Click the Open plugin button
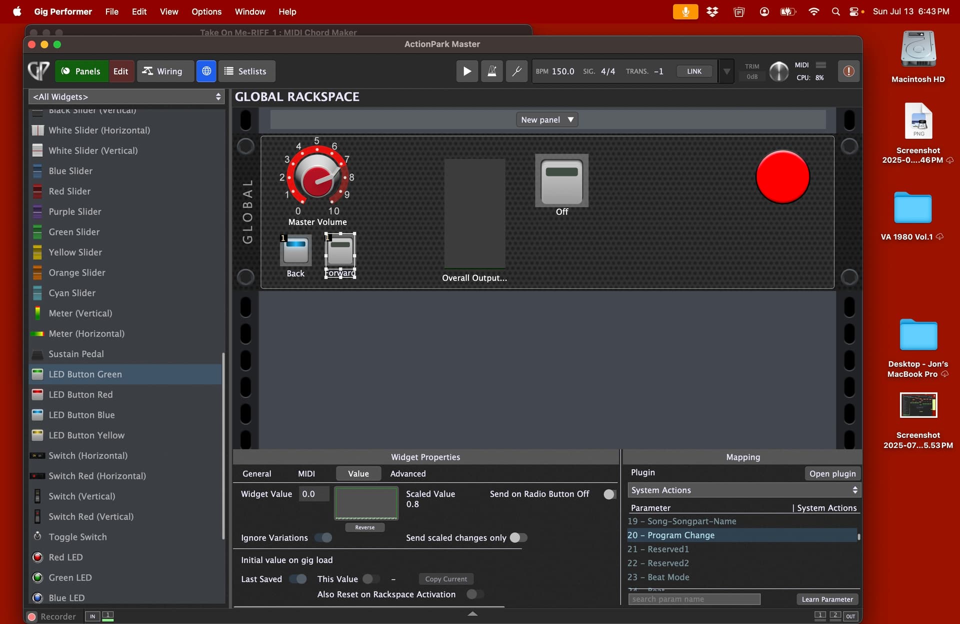The image size is (960, 624). click(x=832, y=473)
